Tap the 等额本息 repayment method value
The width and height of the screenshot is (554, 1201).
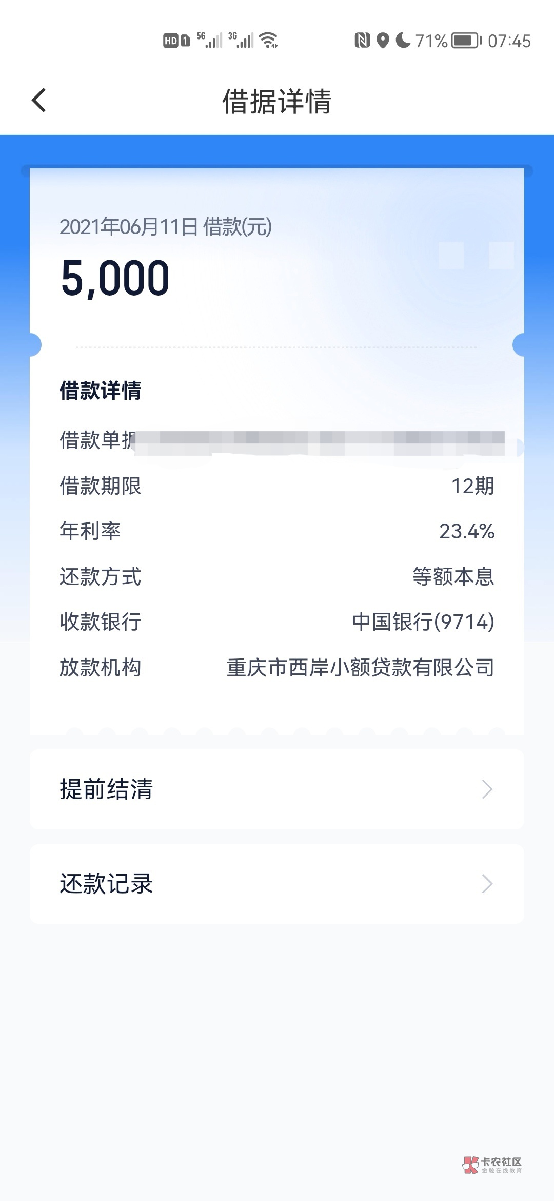tap(453, 576)
